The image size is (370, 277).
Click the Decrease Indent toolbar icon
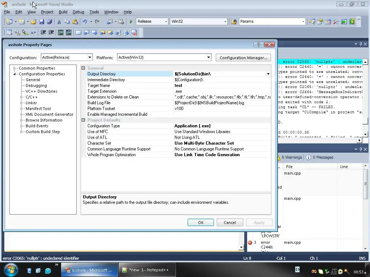(43, 32)
